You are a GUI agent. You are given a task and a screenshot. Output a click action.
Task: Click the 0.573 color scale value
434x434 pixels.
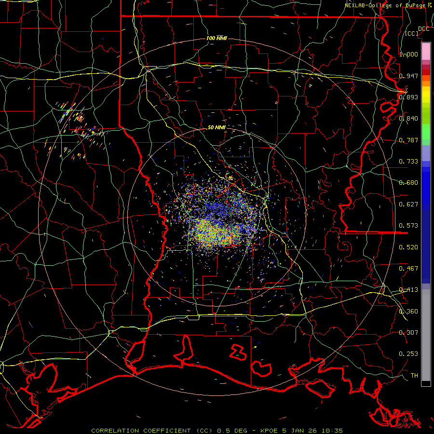click(408, 226)
